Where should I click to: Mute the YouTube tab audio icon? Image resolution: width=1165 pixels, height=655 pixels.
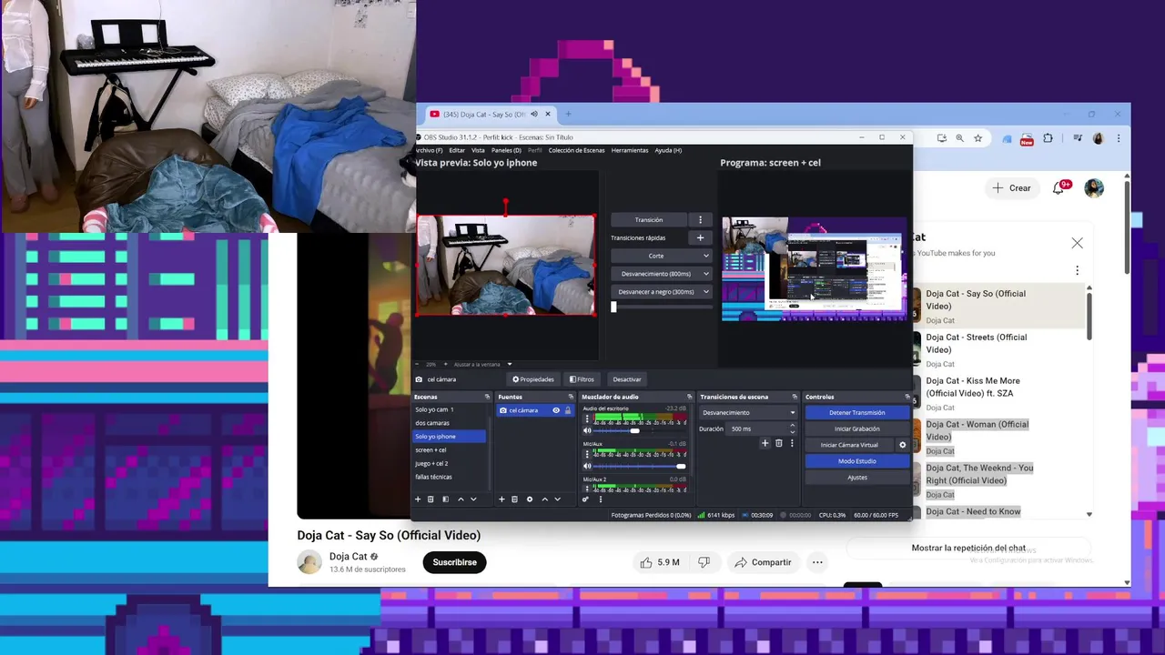(534, 114)
